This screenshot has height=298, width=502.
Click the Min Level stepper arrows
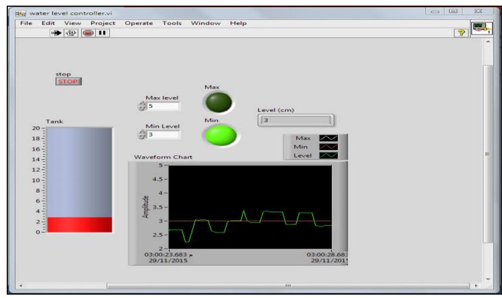(141, 135)
